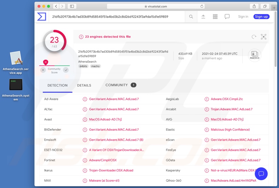Switch to the DETAILS tab
Image resolution: width=279 pixels, height=188 pixels.
(84, 85)
